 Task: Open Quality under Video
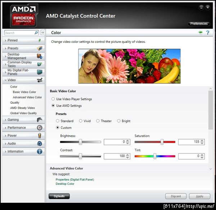(15, 103)
